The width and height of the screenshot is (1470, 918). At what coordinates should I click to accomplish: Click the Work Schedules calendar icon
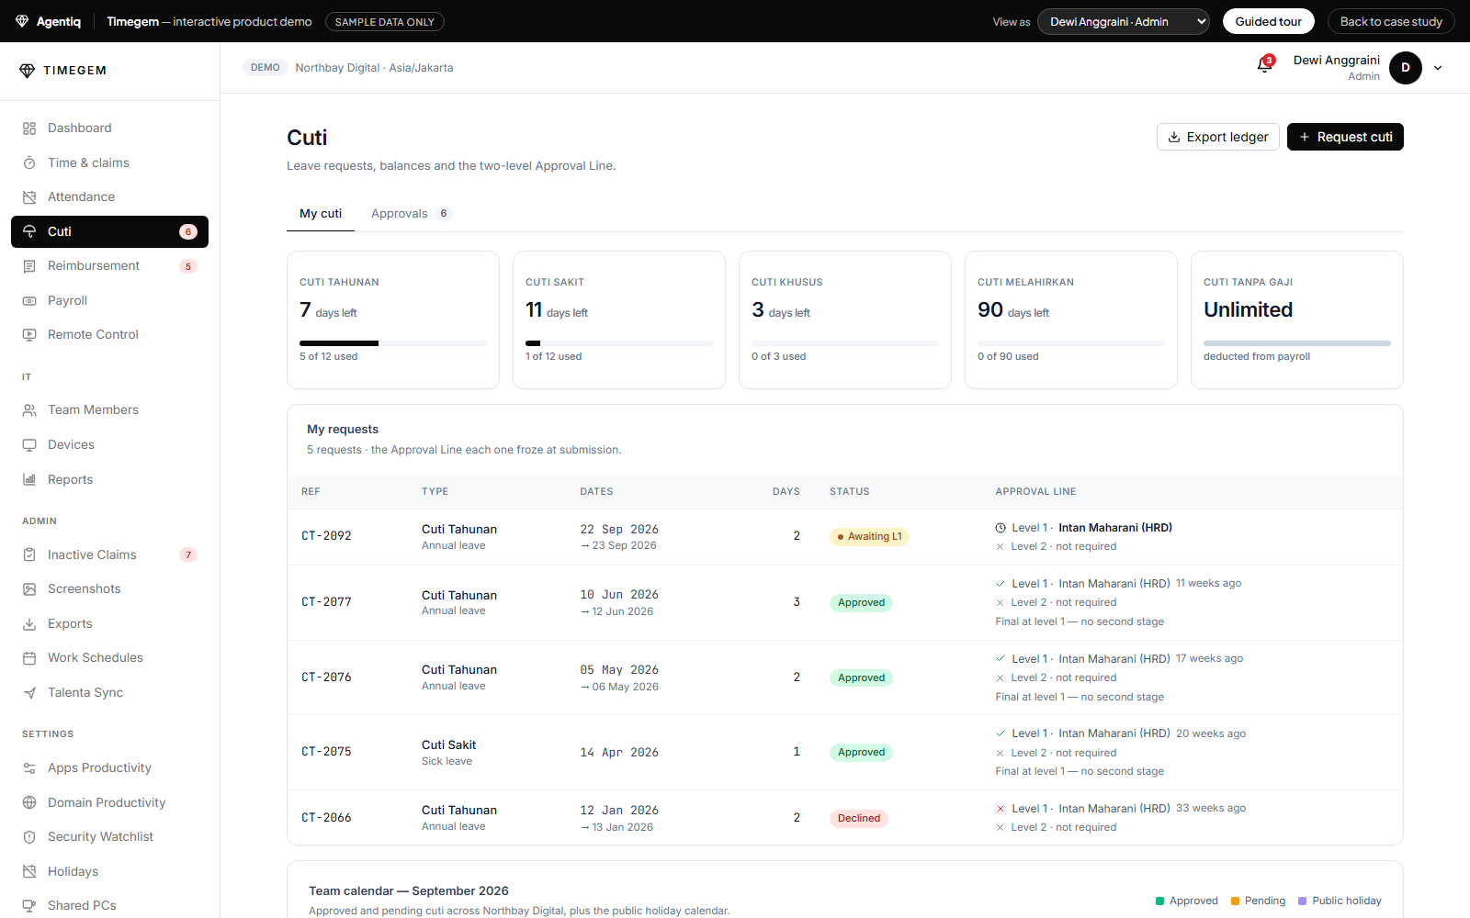pyautogui.click(x=29, y=658)
